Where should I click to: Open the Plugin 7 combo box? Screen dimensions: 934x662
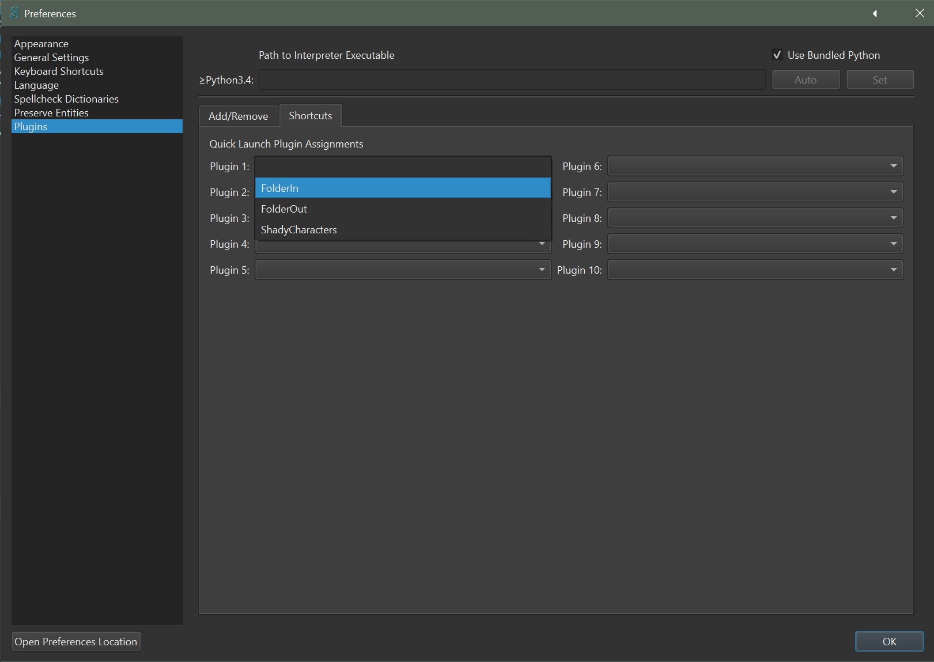(x=755, y=192)
